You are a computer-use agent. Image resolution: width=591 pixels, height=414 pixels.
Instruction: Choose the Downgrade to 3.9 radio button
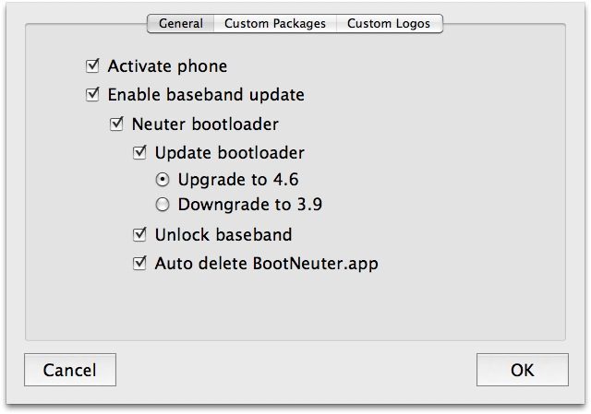coord(163,206)
